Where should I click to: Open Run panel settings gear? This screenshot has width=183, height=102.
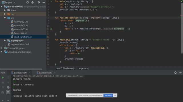pos(175,73)
